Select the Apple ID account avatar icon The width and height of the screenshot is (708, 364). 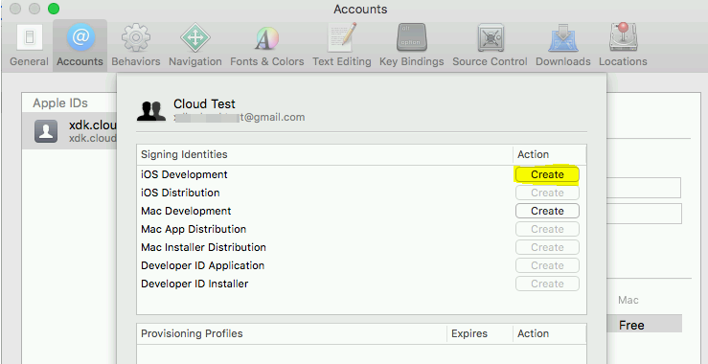[46, 131]
